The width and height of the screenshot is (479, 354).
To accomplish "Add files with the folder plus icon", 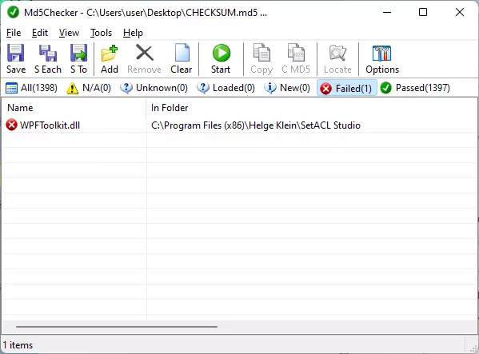I will pyautogui.click(x=110, y=53).
